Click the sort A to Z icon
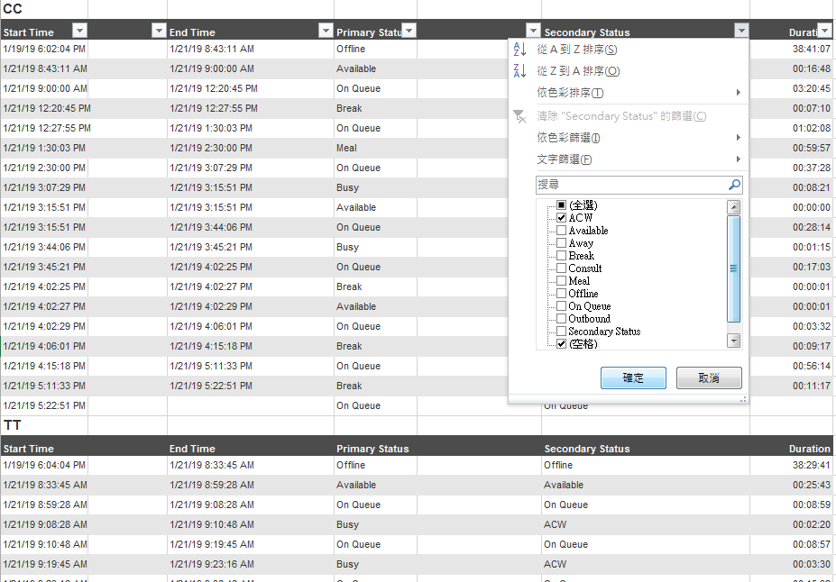 pos(519,49)
